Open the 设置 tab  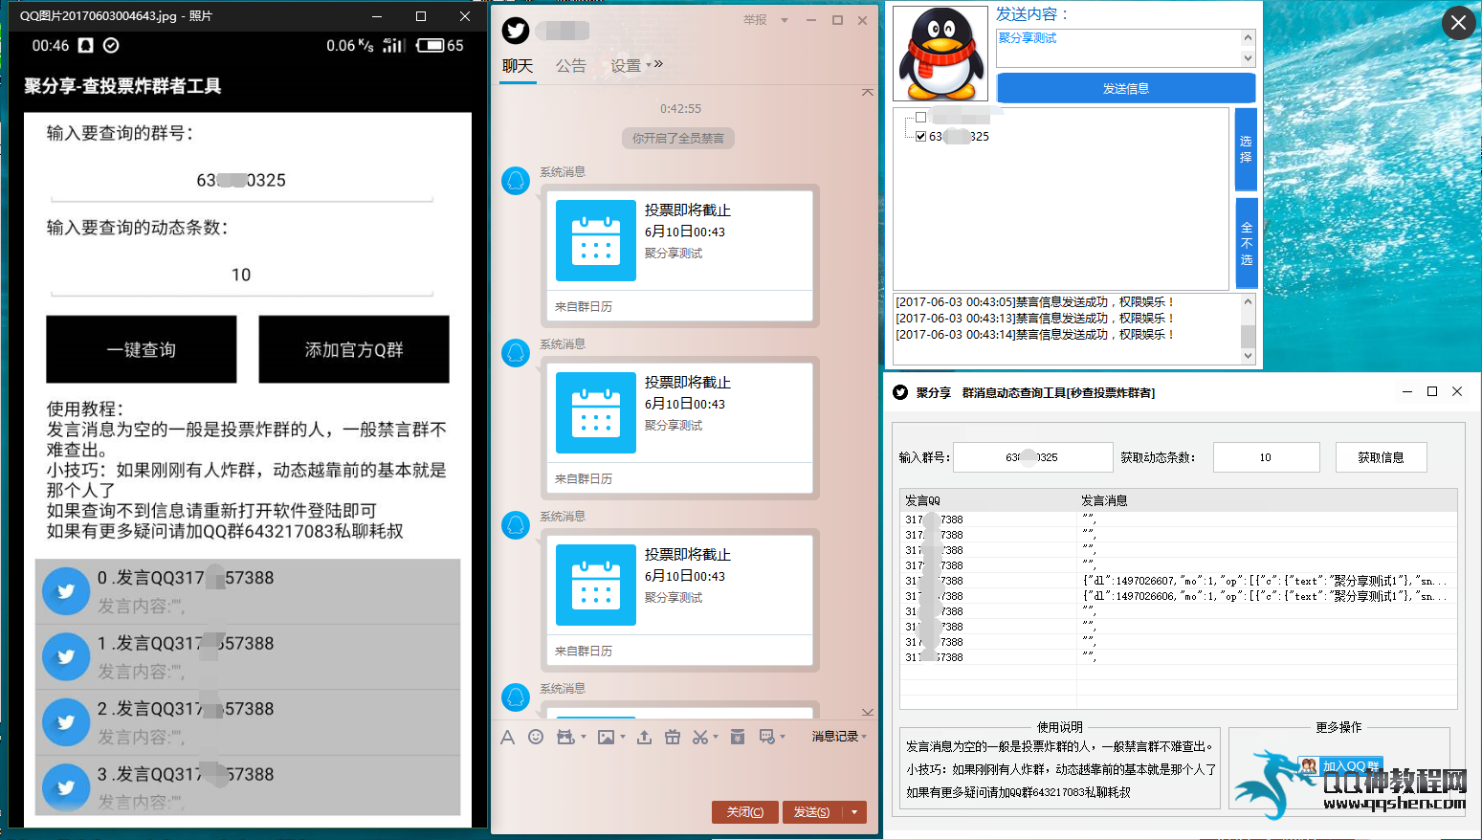(626, 66)
